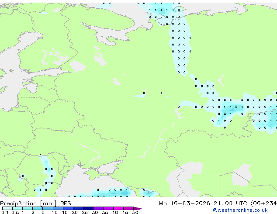Pick the 0.1–0.5 mm legend swatch
This screenshot has height=214, width=277.
tap(7, 208)
